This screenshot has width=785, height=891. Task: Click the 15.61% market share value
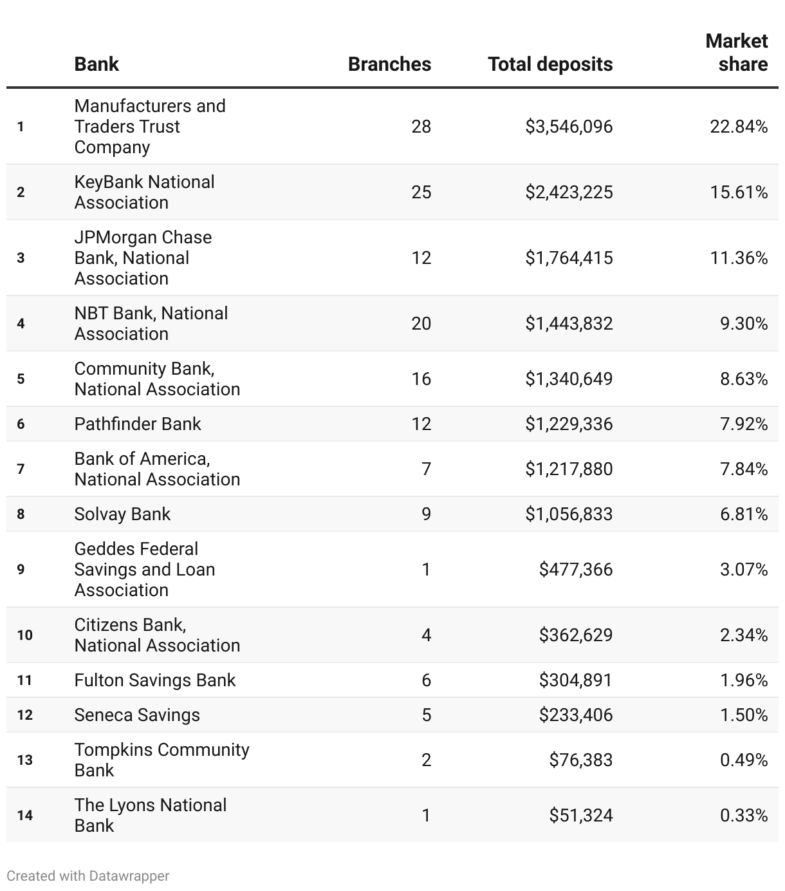click(739, 192)
